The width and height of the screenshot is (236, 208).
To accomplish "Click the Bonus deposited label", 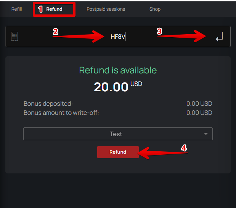I will pyautogui.click(x=48, y=103).
